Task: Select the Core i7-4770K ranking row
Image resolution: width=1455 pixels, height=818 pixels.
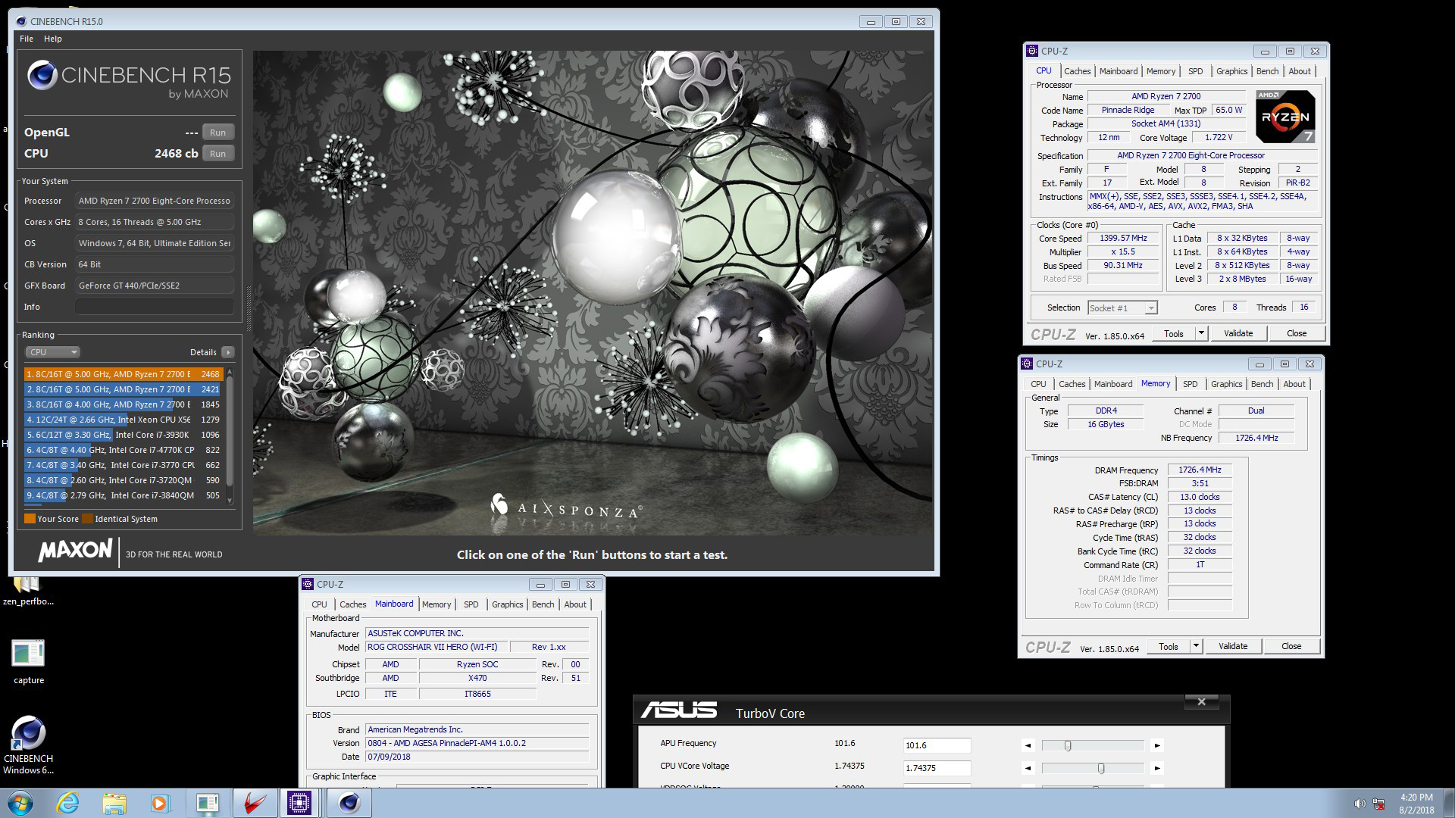Action: [x=123, y=450]
